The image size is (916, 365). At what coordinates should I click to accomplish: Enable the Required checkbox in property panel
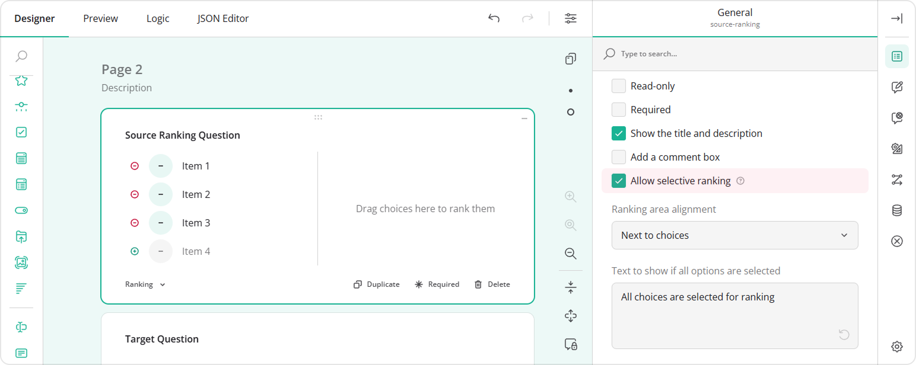click(619, 110)
